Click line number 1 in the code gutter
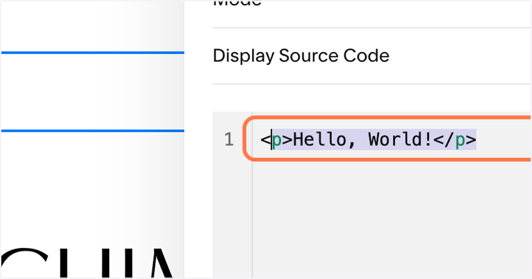 pyautogui.click(x=229, y=140)
